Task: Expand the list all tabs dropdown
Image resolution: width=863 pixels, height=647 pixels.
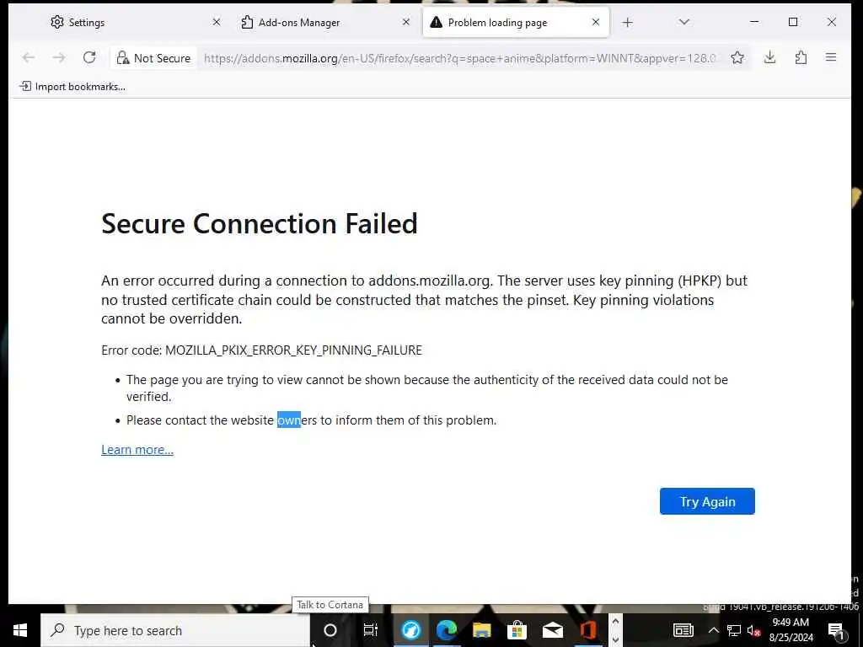Action: click(683, 23)
